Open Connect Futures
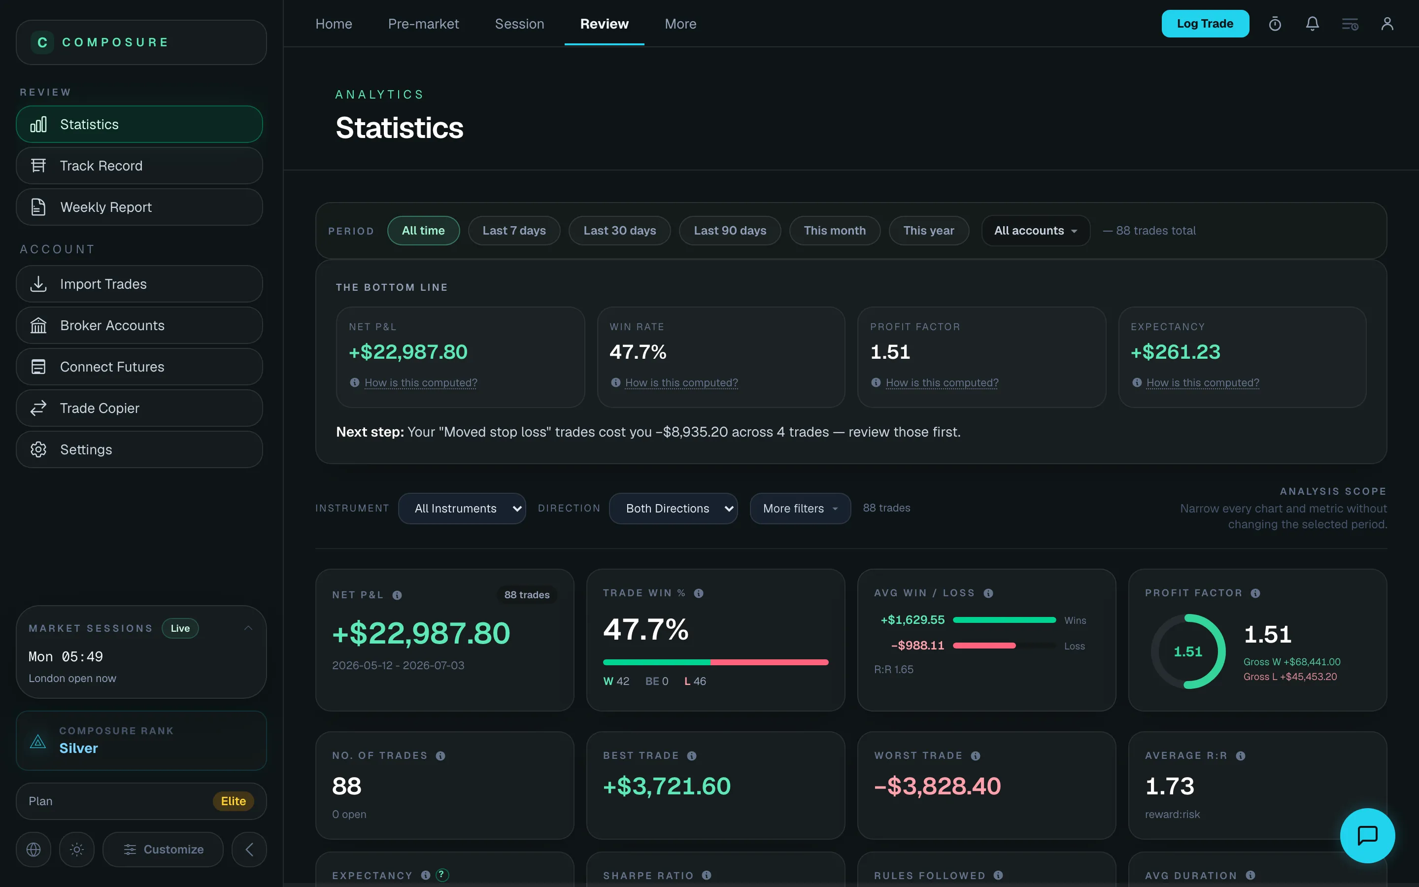 139,367
